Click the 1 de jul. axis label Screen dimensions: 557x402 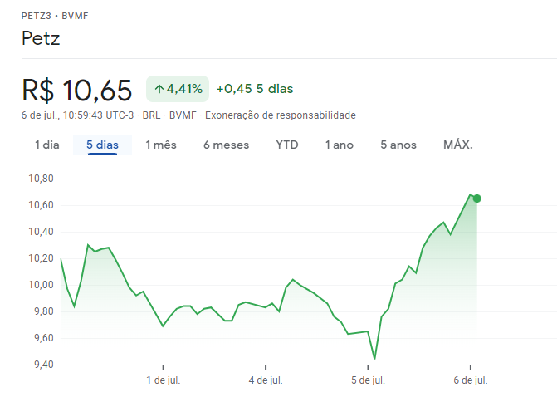pos(164,380)
